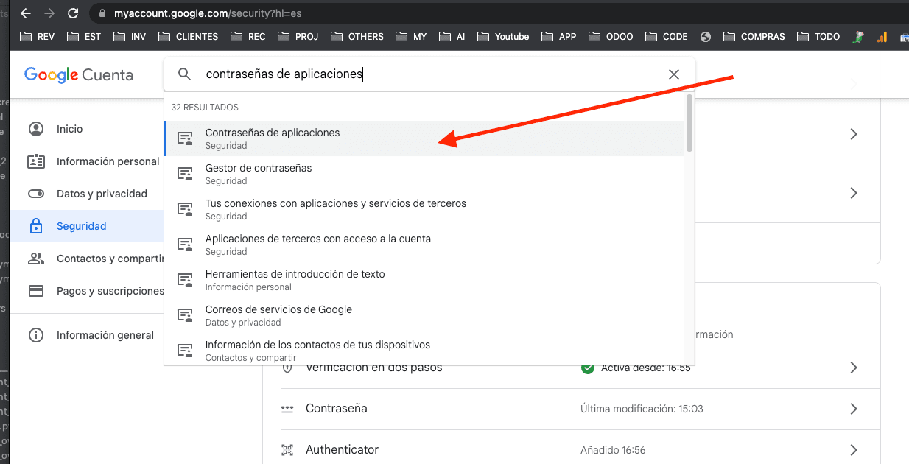Screen dimensions: 909x464
Task: Open the Seguridad tab in sidebar
Action: pos(81,226)
